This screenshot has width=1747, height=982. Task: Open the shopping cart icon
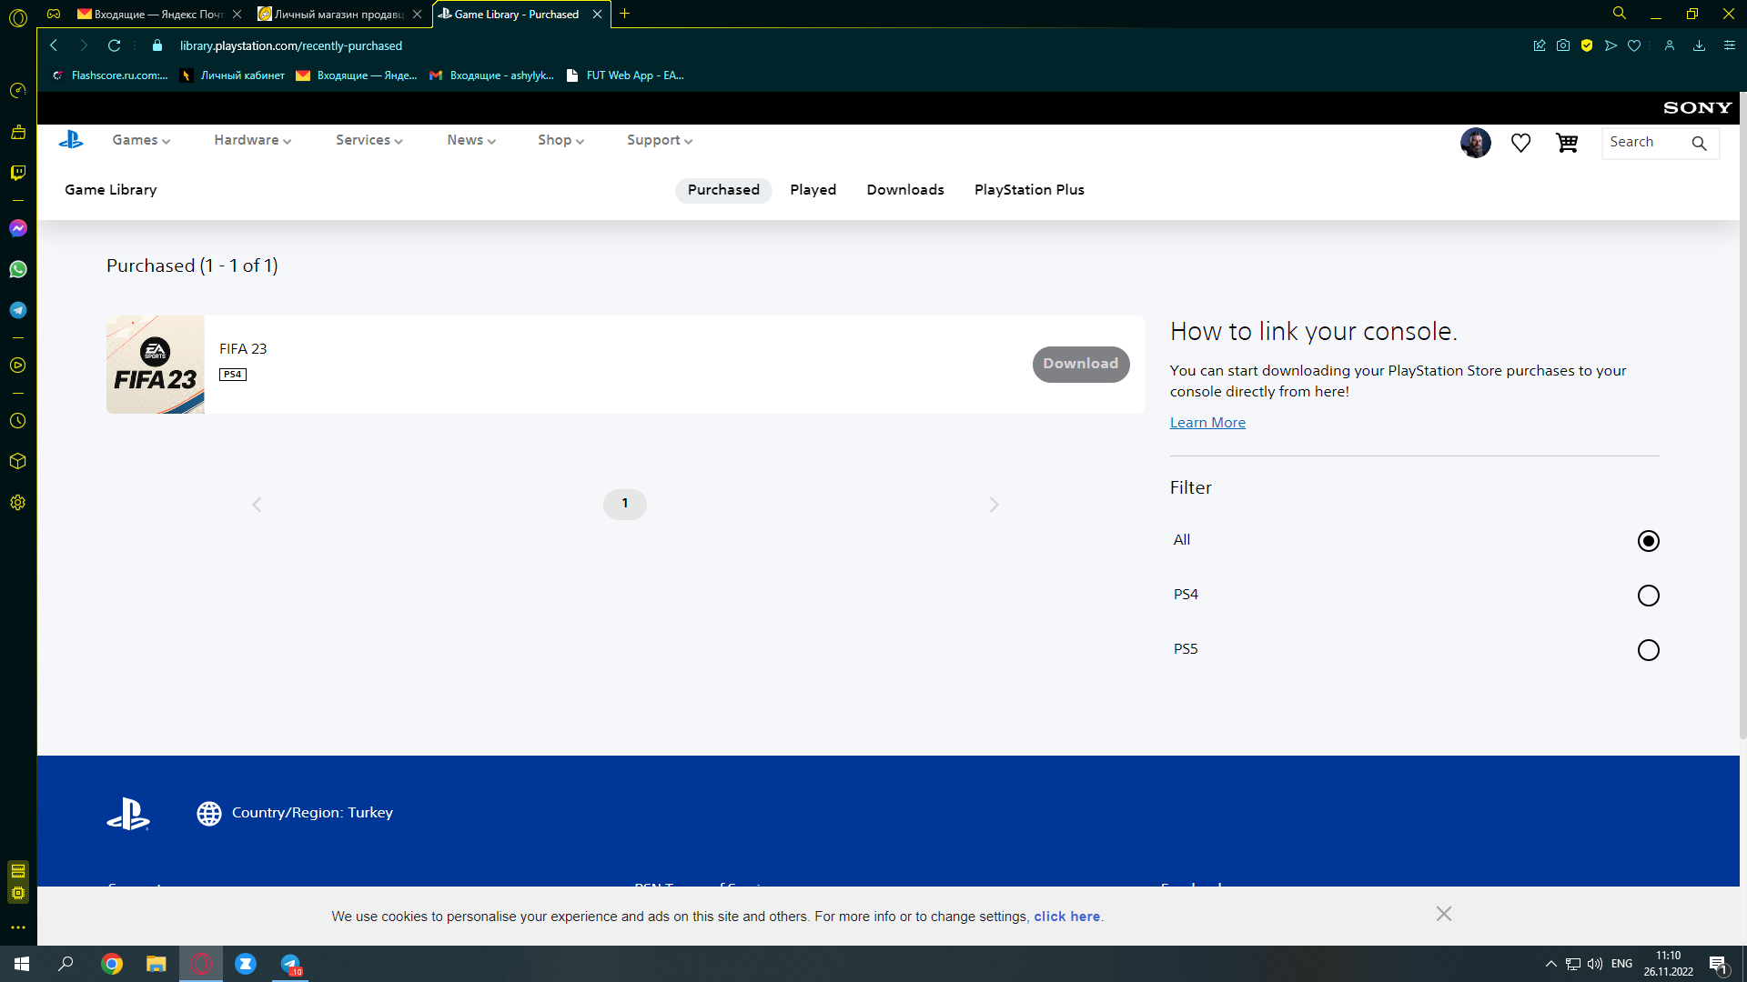(1567, 143)
